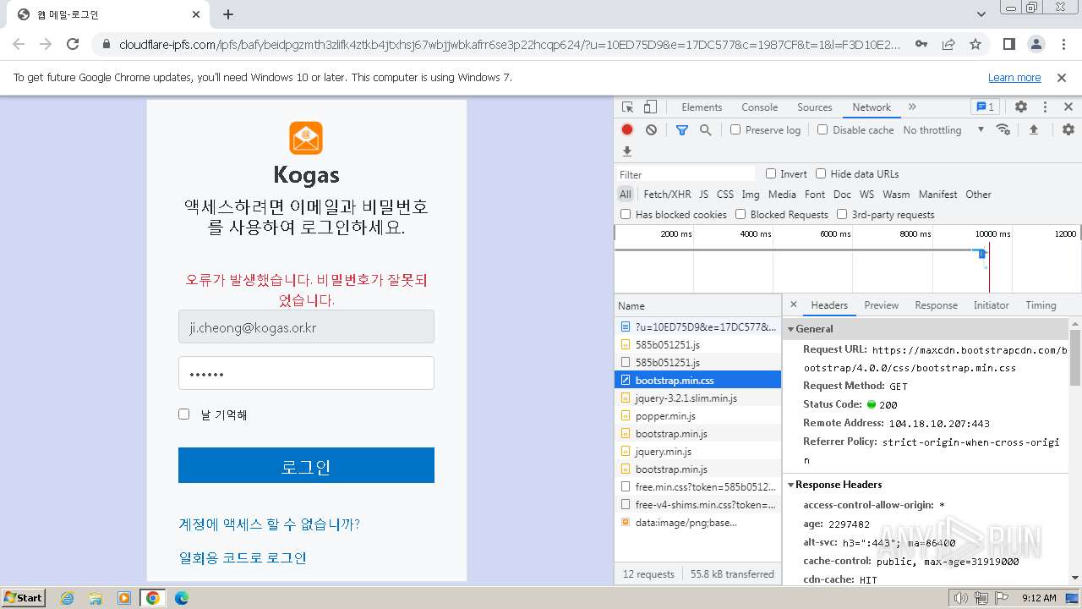Viewport: 1082px width, 609px height.
Task: Select the DevTools inspect element tool
Action: 627,107
